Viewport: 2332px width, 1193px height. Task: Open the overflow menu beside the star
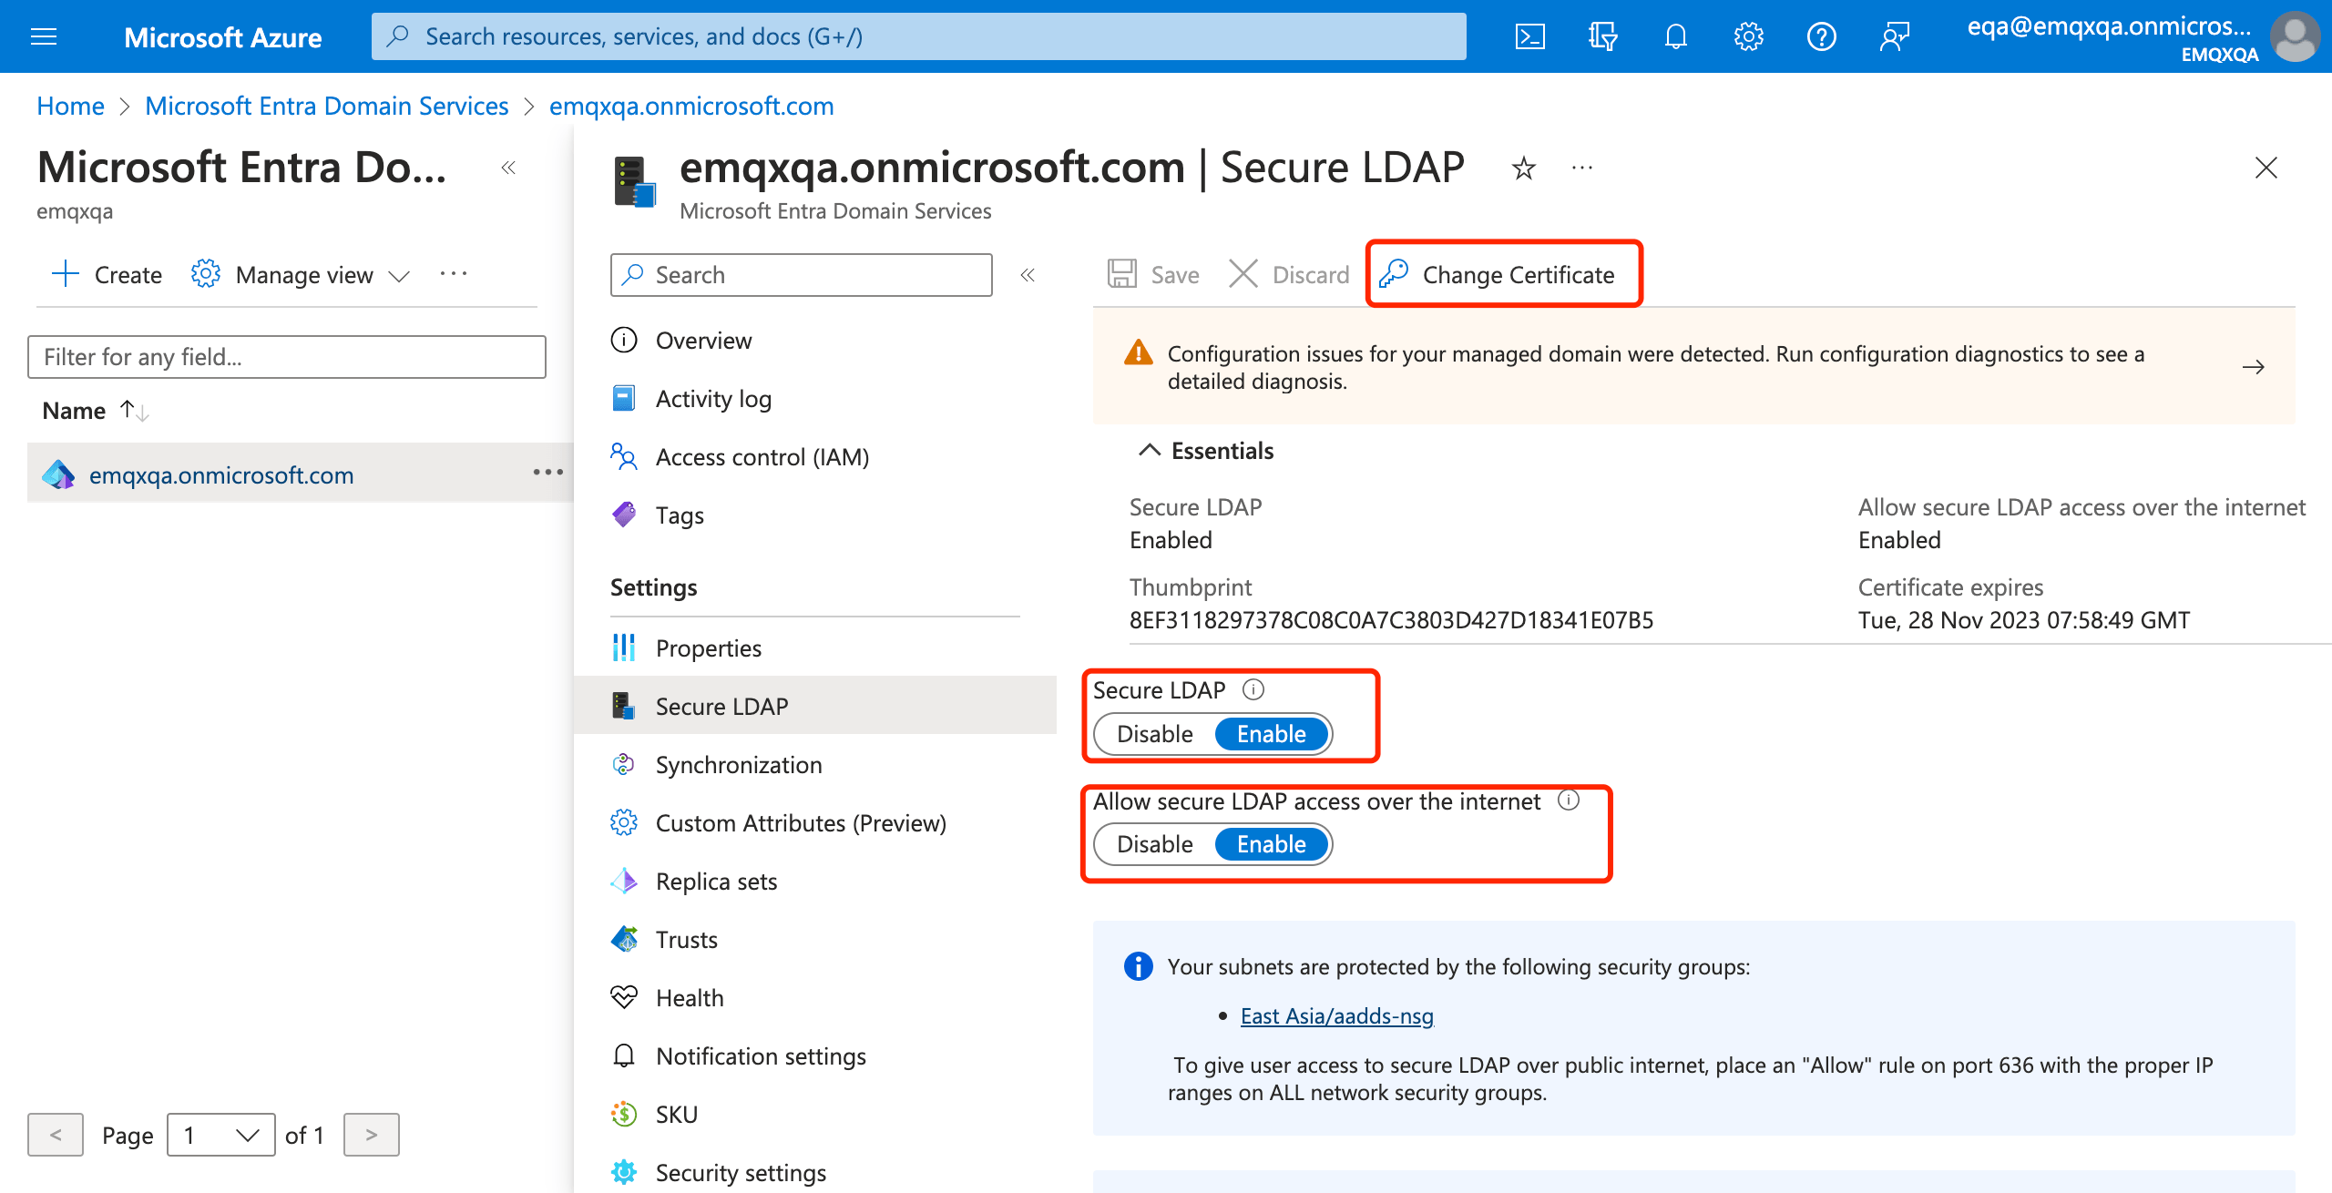1581,168
